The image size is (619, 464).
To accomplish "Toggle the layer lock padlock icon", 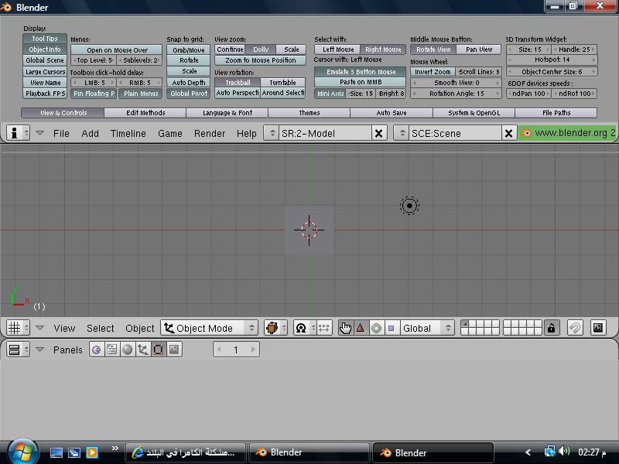I will point(552,328).
